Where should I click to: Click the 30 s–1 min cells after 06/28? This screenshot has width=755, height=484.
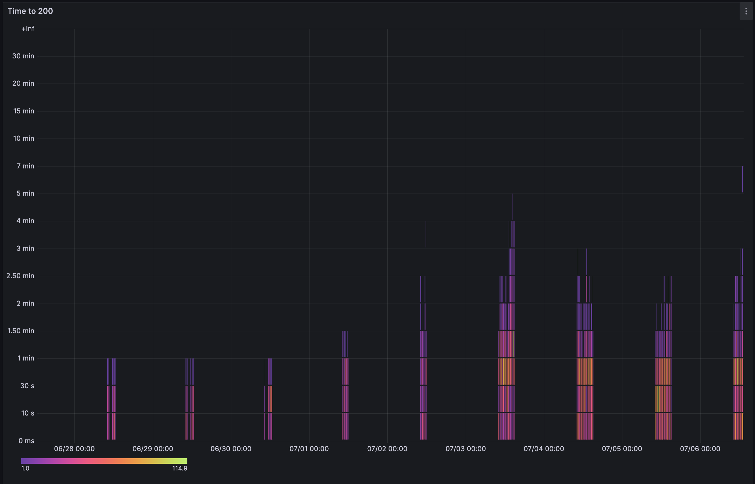[x=114, y=372]
